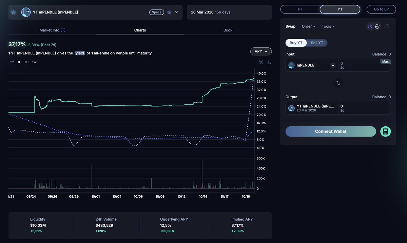This screenshot has width=407, height=243.
Task: Select the Sell YT toggle option
Action: pos(317,43)
